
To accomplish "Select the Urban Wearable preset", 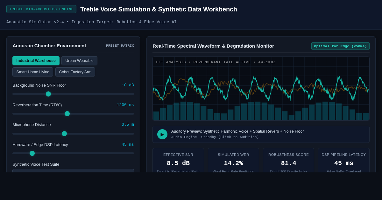I will point(79,61).
